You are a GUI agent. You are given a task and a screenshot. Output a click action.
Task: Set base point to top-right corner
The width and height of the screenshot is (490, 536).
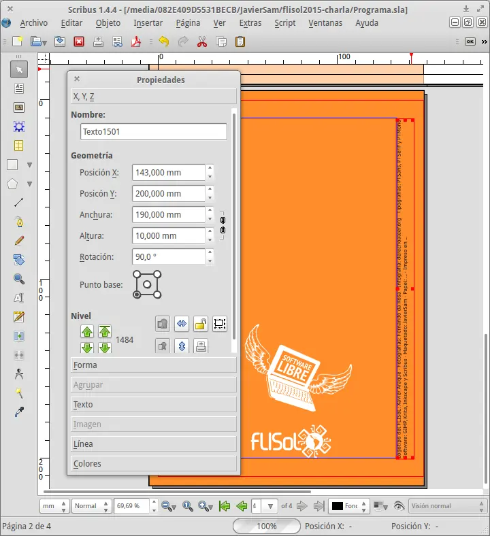pos(157,274)
